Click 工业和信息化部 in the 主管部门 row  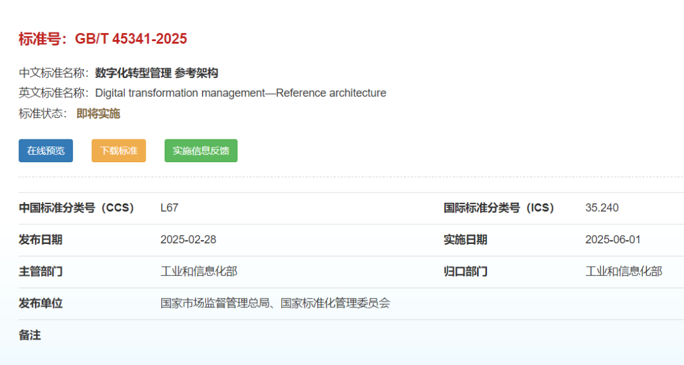[199, 272]
